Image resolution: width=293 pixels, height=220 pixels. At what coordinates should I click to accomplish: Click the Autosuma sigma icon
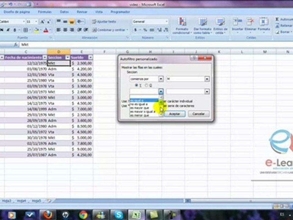277,19
